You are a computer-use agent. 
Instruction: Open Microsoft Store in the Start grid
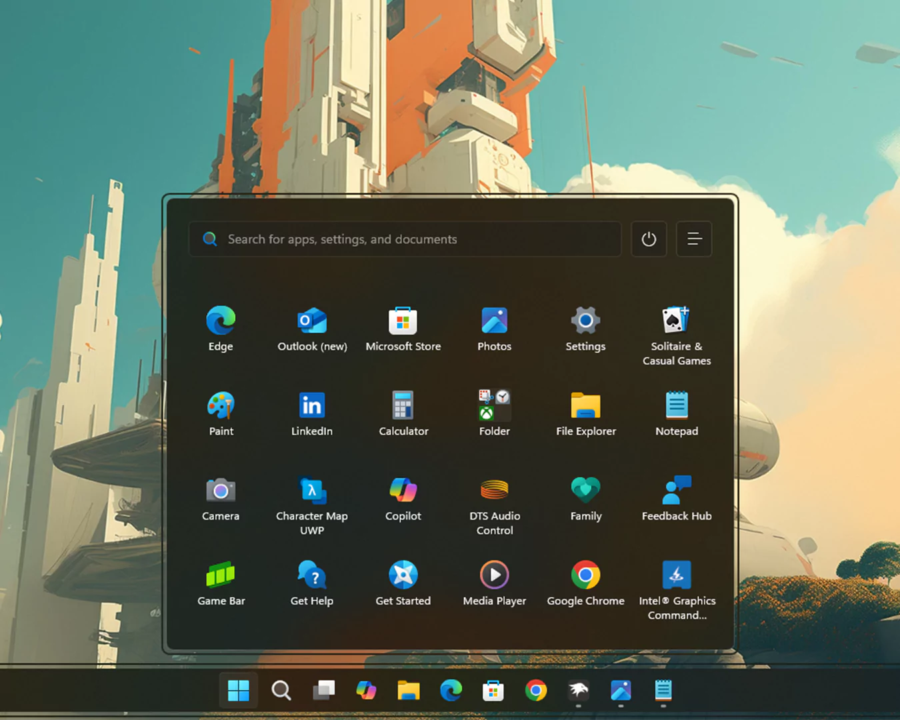click(403, 329)
